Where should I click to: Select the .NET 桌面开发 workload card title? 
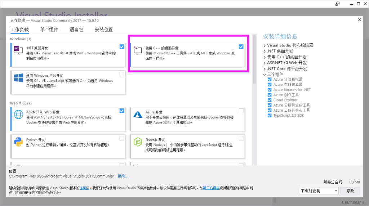pyautogui.click(x=37, y=48)
